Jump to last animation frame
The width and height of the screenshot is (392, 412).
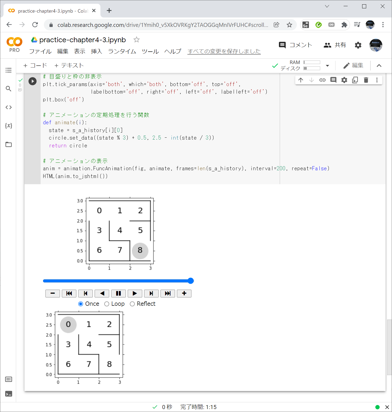(x=168, y=293)
